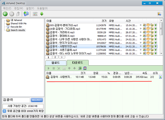Comment on 005-김광석-변해가네.mp3 via speech bubble
The height and width of the screenshot is (120, 165).
tap(148, 25)
